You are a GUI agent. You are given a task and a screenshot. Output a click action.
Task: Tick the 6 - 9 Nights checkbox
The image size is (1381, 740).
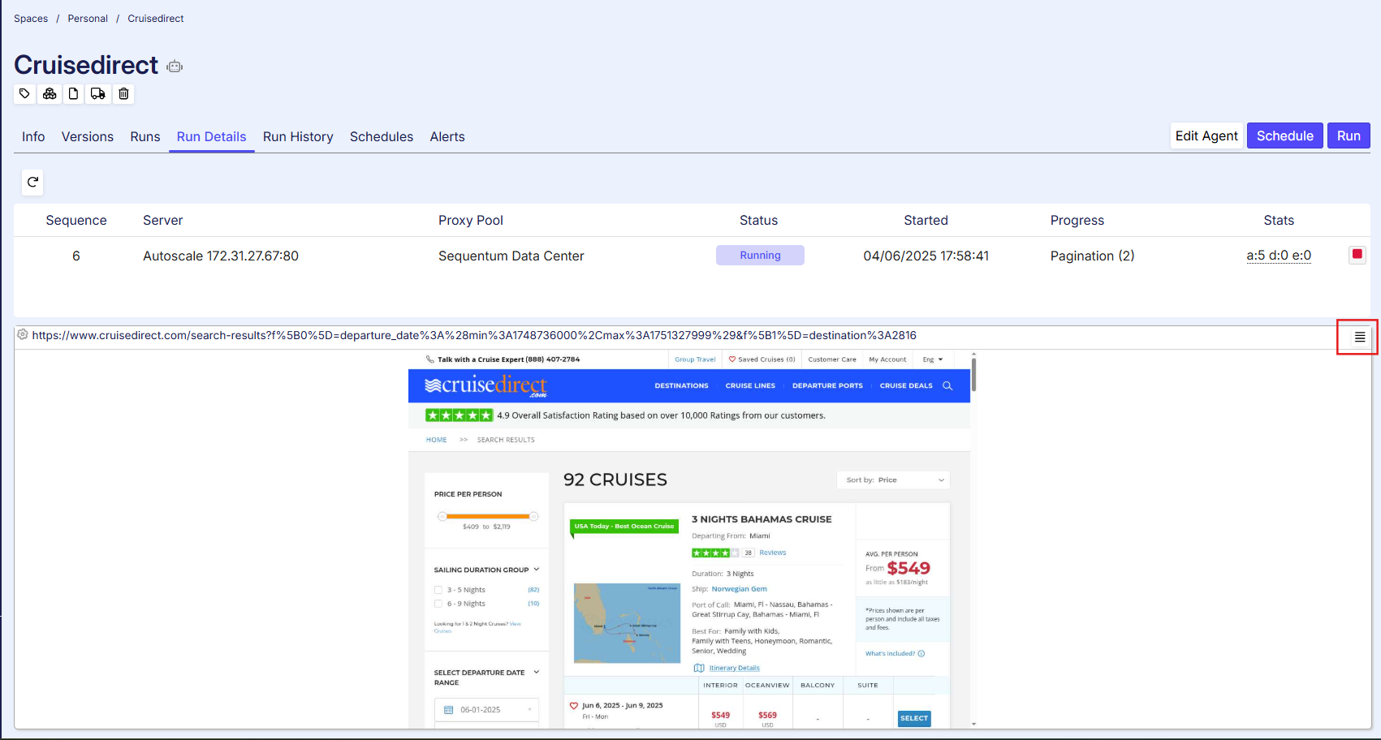coord(438,604)
